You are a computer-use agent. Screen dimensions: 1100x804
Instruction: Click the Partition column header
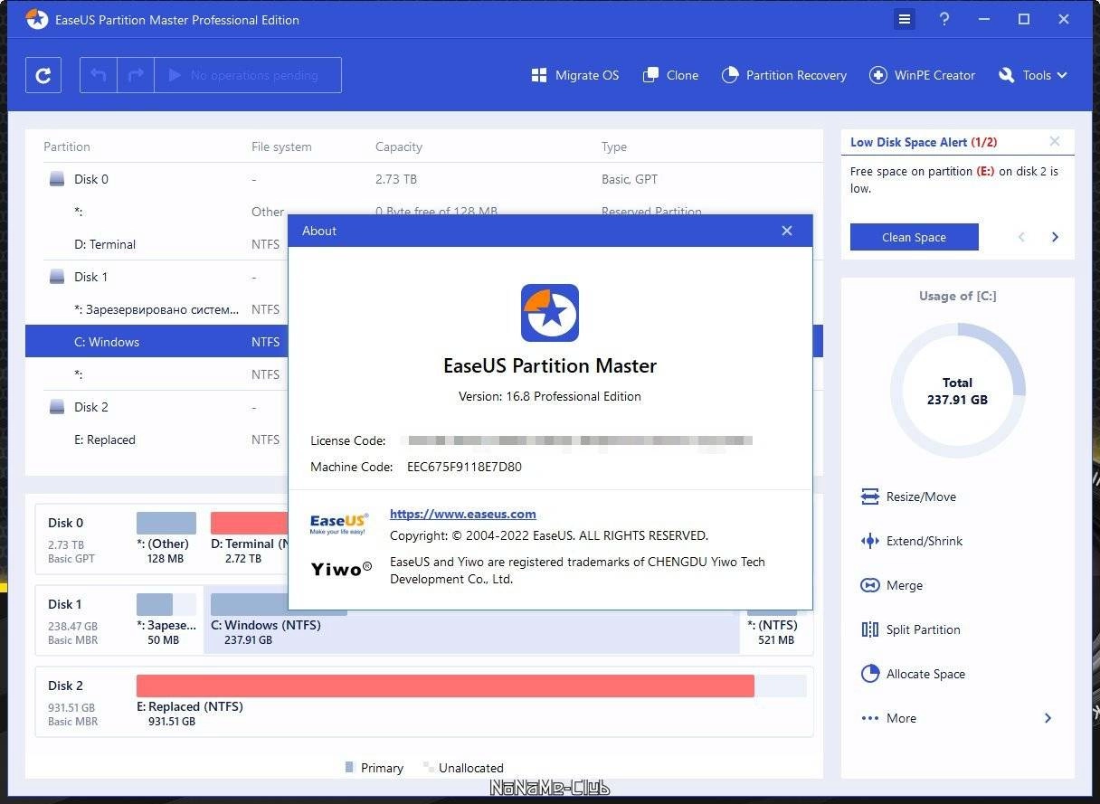click(67, 147)
